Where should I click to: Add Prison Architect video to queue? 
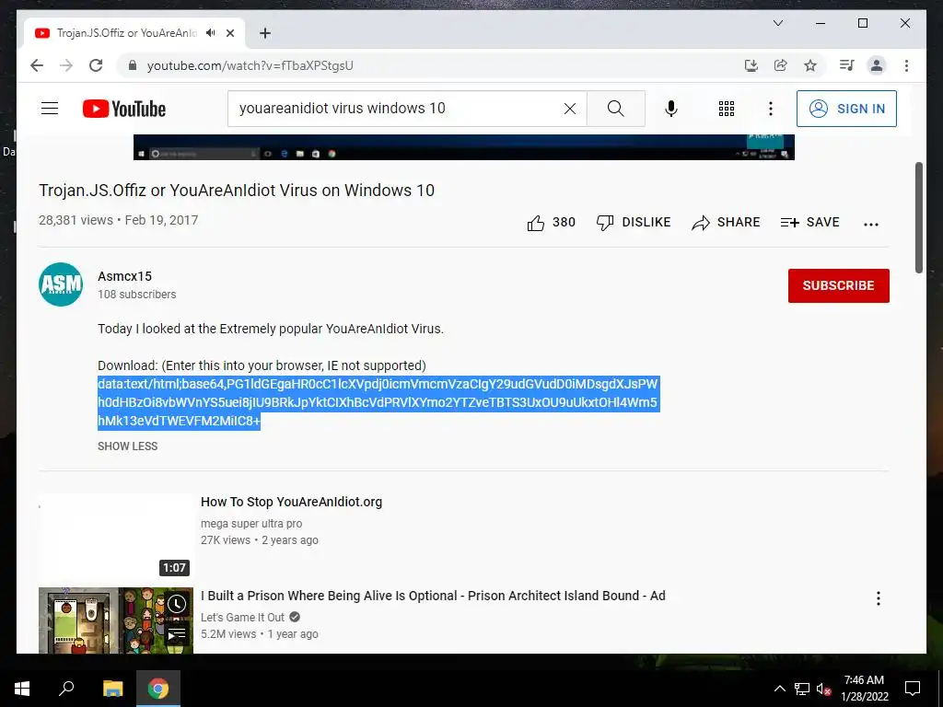point(177,634)
